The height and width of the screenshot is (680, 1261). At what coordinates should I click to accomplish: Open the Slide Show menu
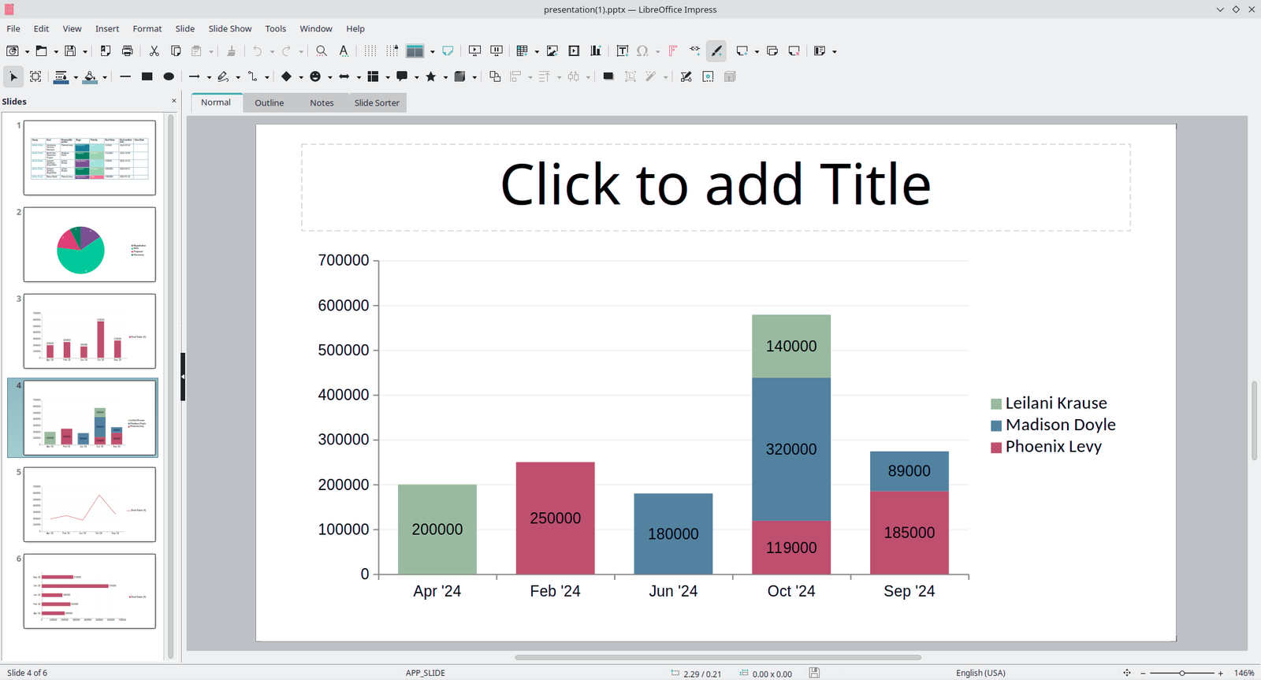[x=229, y=28]
